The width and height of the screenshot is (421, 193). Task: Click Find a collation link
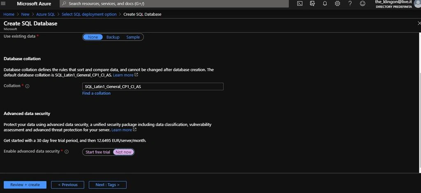[x=96, y=93]
